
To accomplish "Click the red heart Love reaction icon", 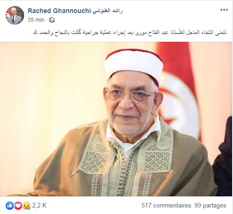I will (18, 206).
